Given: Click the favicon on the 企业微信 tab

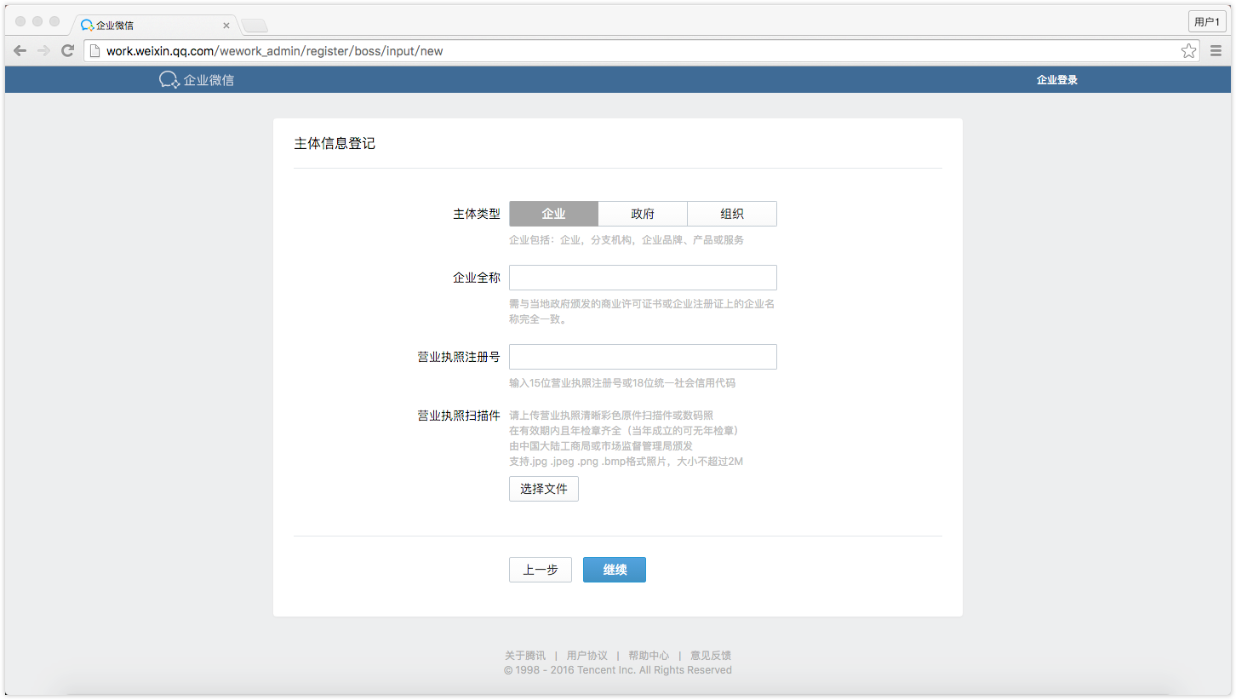Looking at the screenshot, I should [x=88, y=25].
